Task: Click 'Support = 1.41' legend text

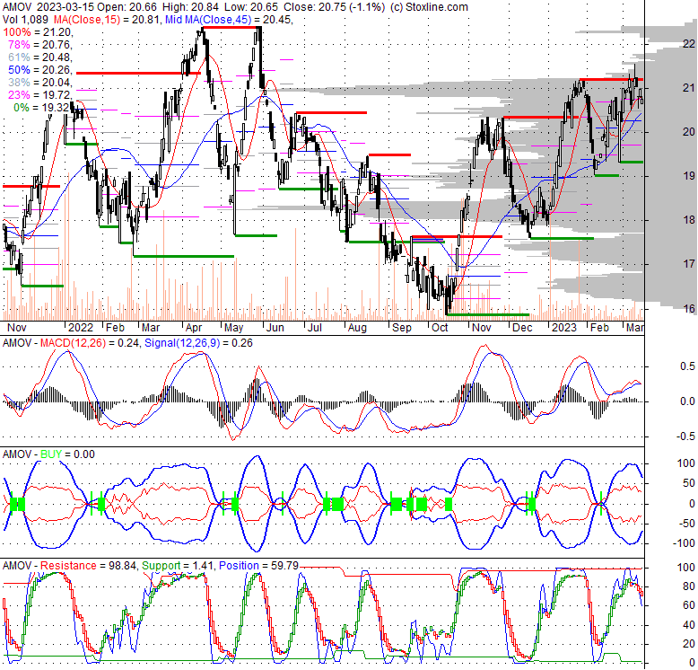Action: point(179,566)
